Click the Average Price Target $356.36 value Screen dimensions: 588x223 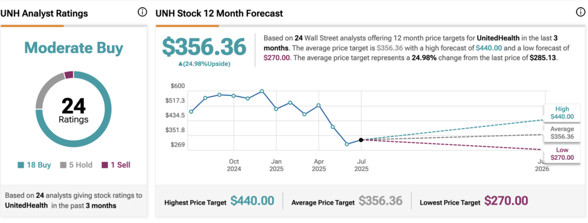[x=381, y=201]
